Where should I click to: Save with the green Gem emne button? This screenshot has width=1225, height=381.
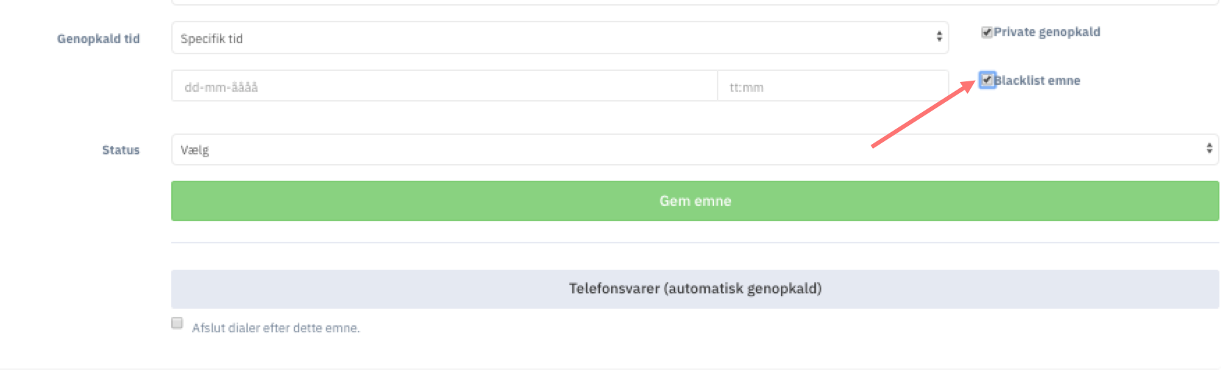tap(695, 201)
